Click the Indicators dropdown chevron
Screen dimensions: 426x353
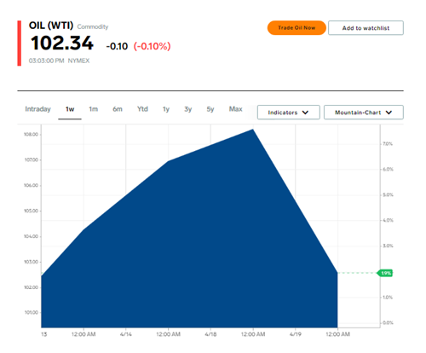pyautogui.click(x=305, y=113)
